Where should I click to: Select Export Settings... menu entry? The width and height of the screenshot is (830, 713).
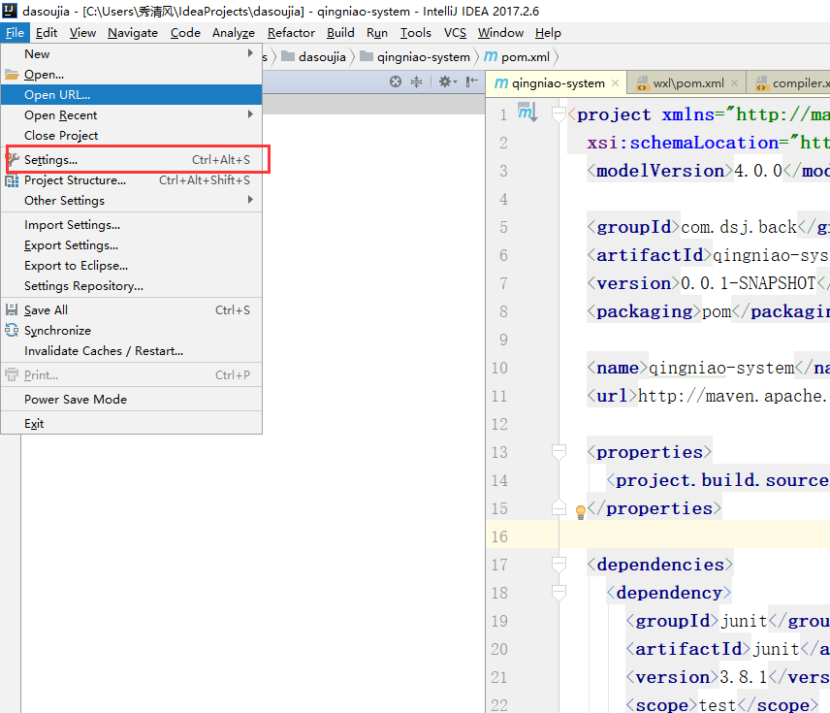(131, 245)
